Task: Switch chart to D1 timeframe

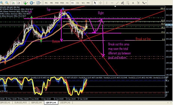Action: click(78, 3)
